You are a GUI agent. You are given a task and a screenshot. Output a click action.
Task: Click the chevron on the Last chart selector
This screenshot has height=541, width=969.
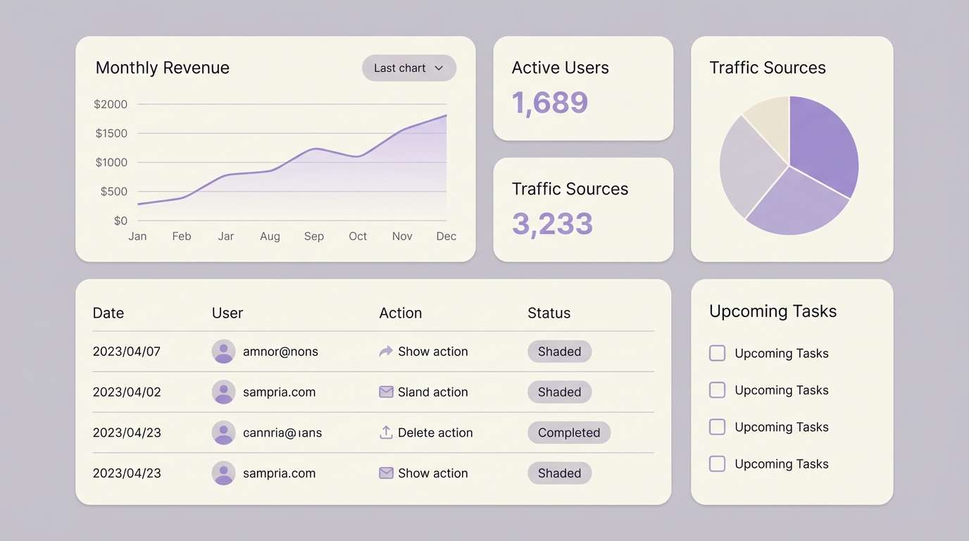[439, 68]
